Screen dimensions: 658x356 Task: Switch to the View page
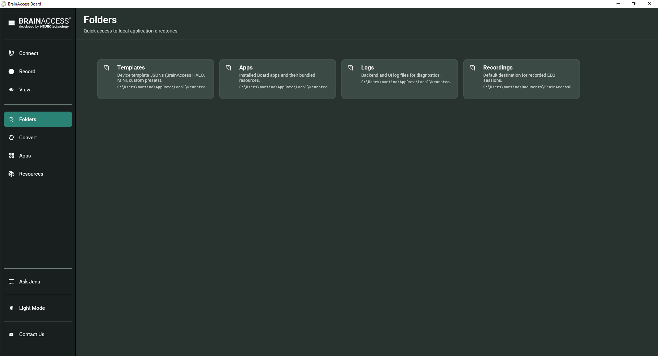38,90
